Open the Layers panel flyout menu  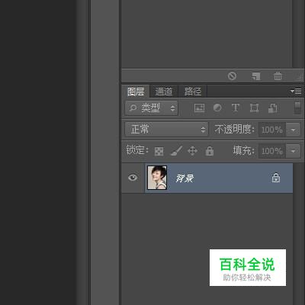click(296, 91)
